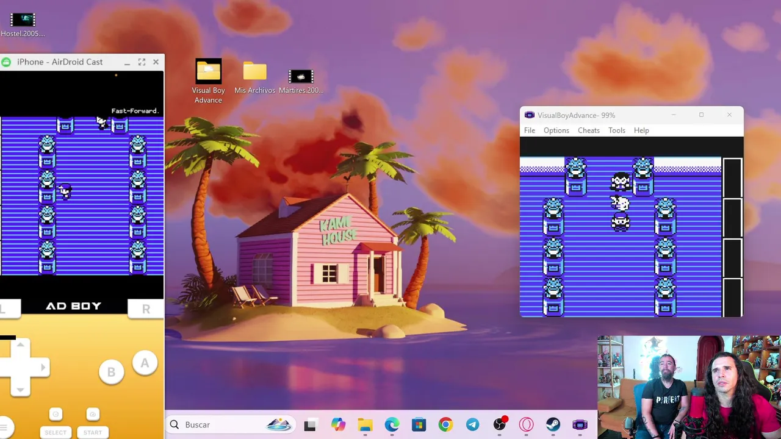
Task: Open Google Chrome from the taskbar
Action: pos(445,425)
